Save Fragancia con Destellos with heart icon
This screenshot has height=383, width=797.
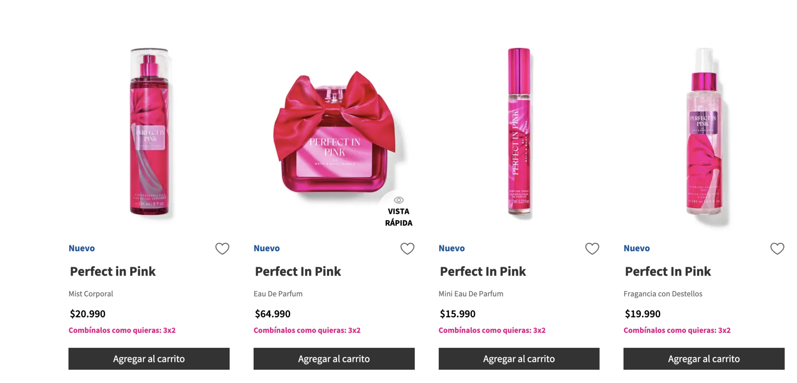(777, 248)
